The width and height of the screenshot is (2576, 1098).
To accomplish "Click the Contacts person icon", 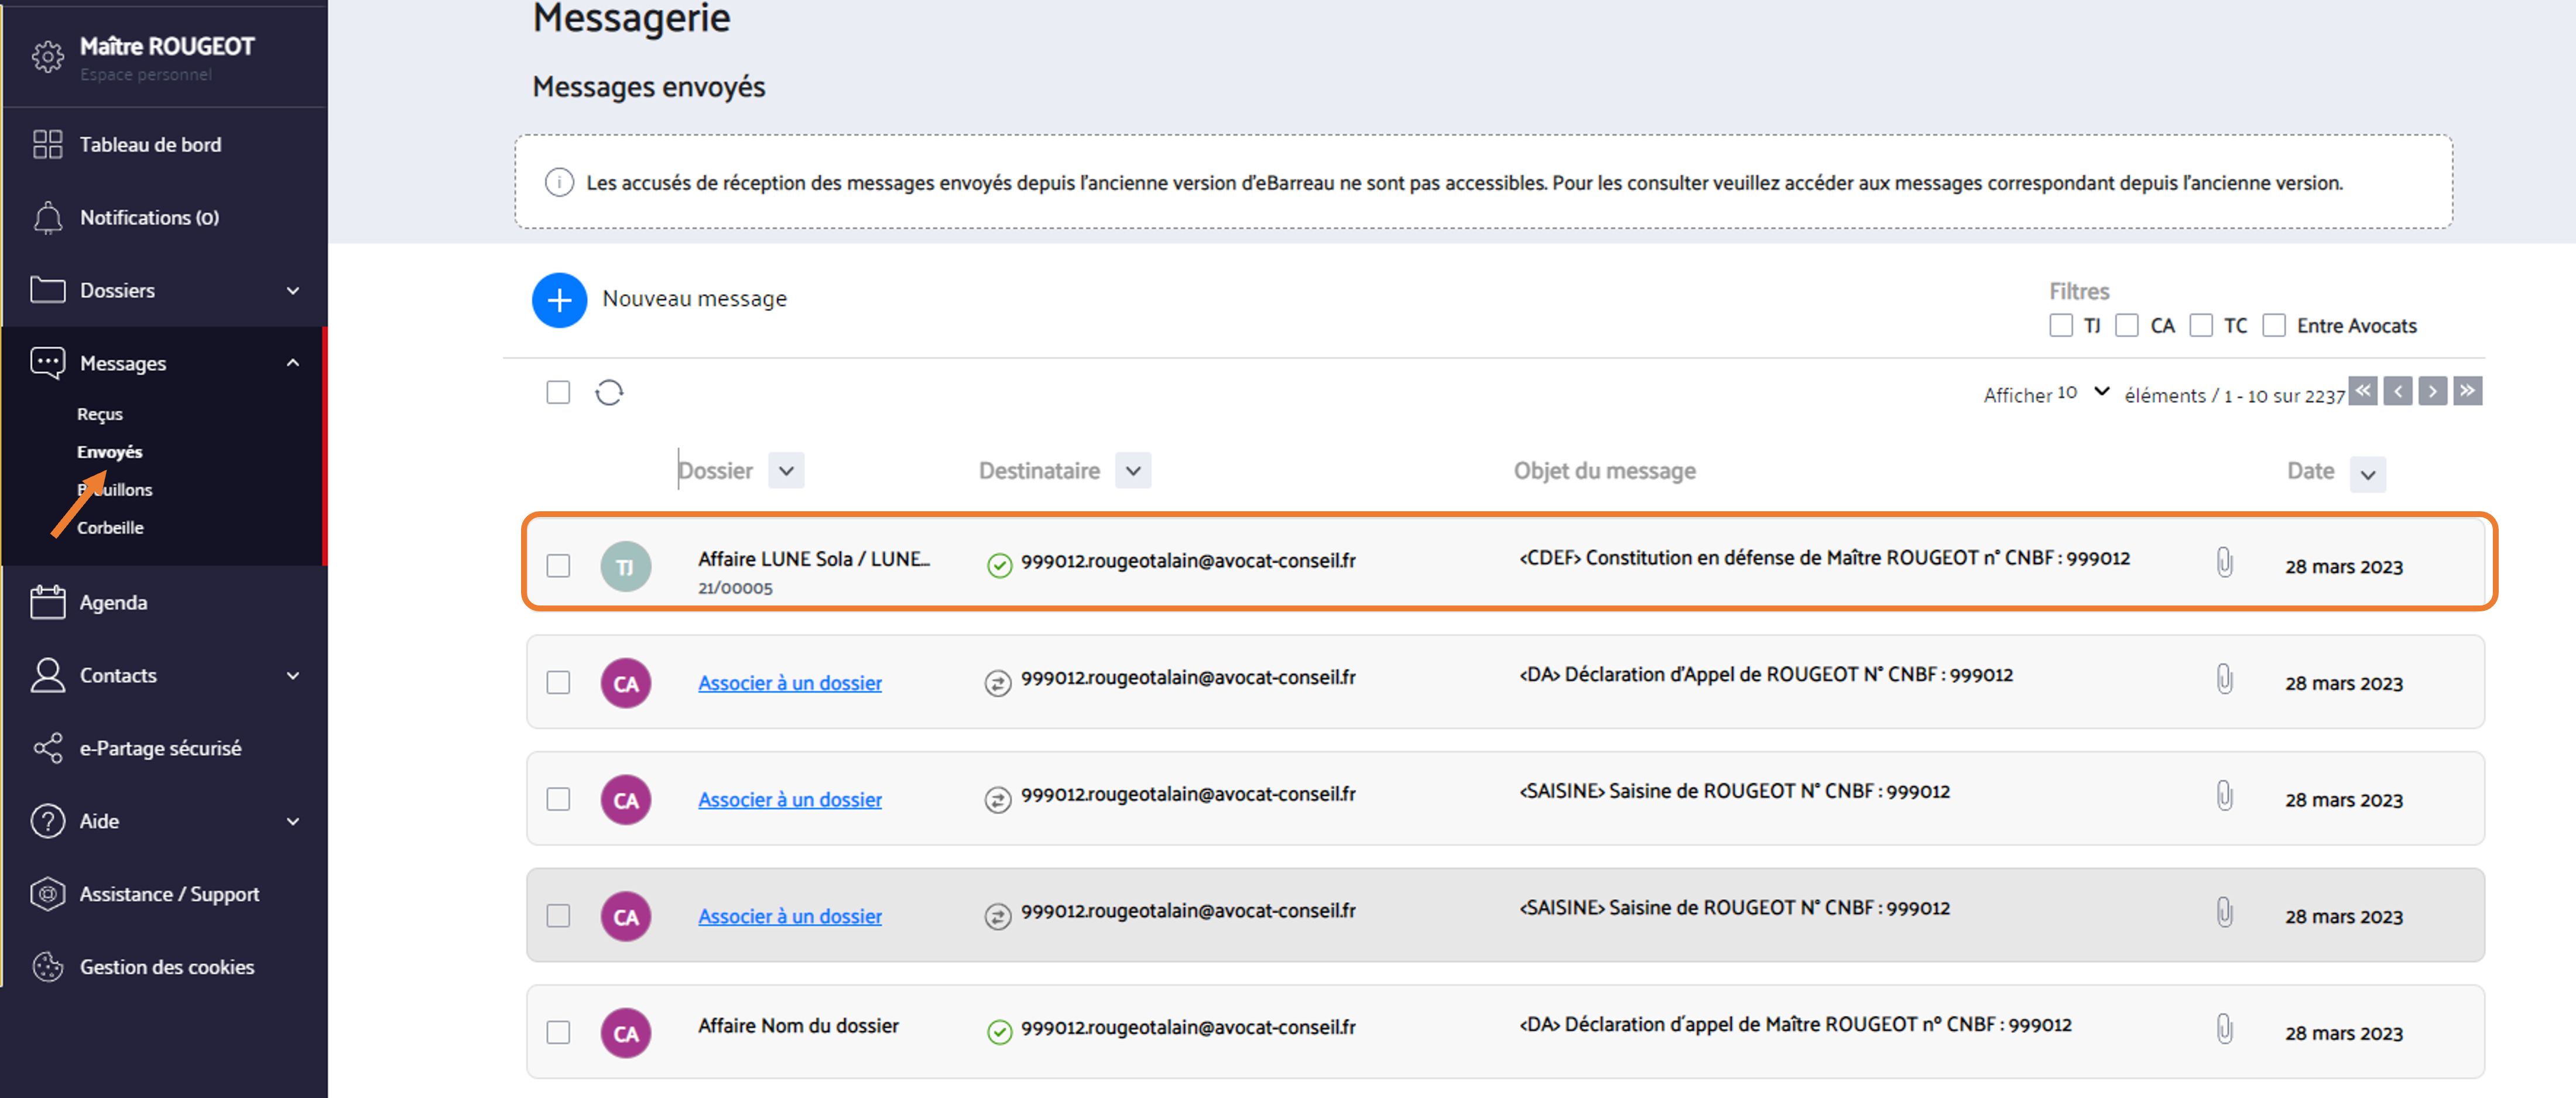I will click(47, 675).
